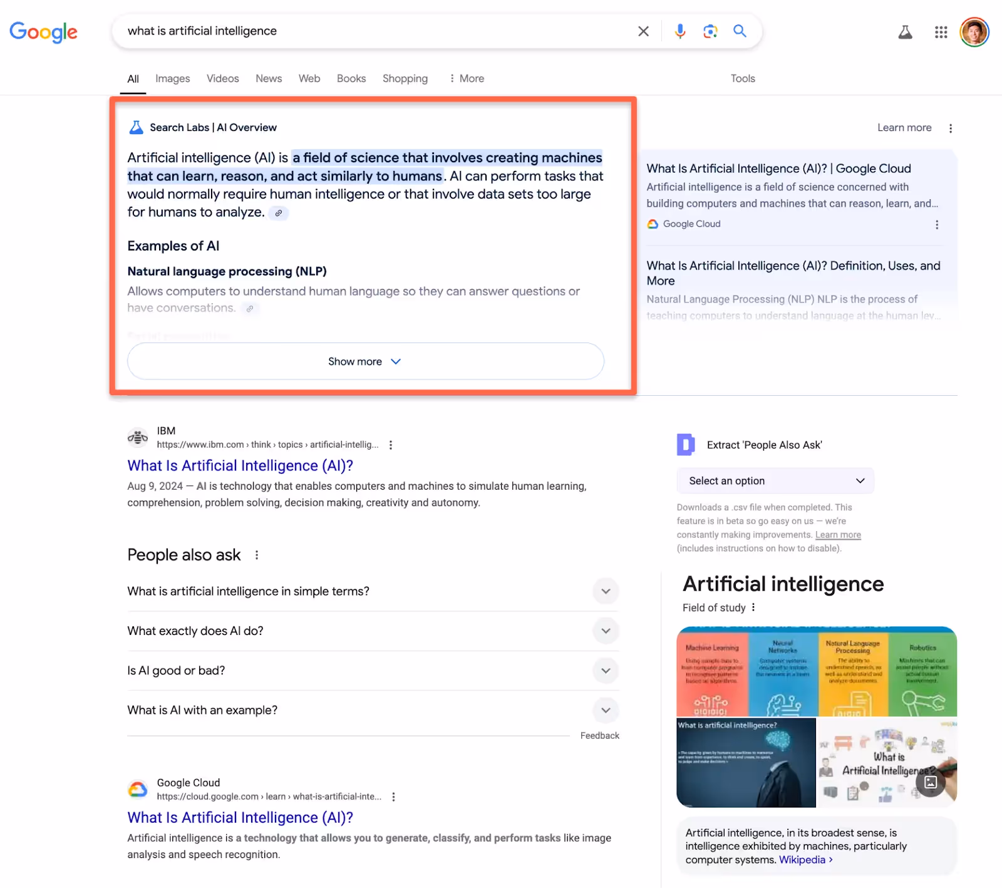
Task: Click the IBM favicon in search result
Action: 138,438
